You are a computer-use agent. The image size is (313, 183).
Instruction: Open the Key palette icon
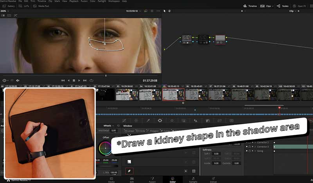click(208, 121)
